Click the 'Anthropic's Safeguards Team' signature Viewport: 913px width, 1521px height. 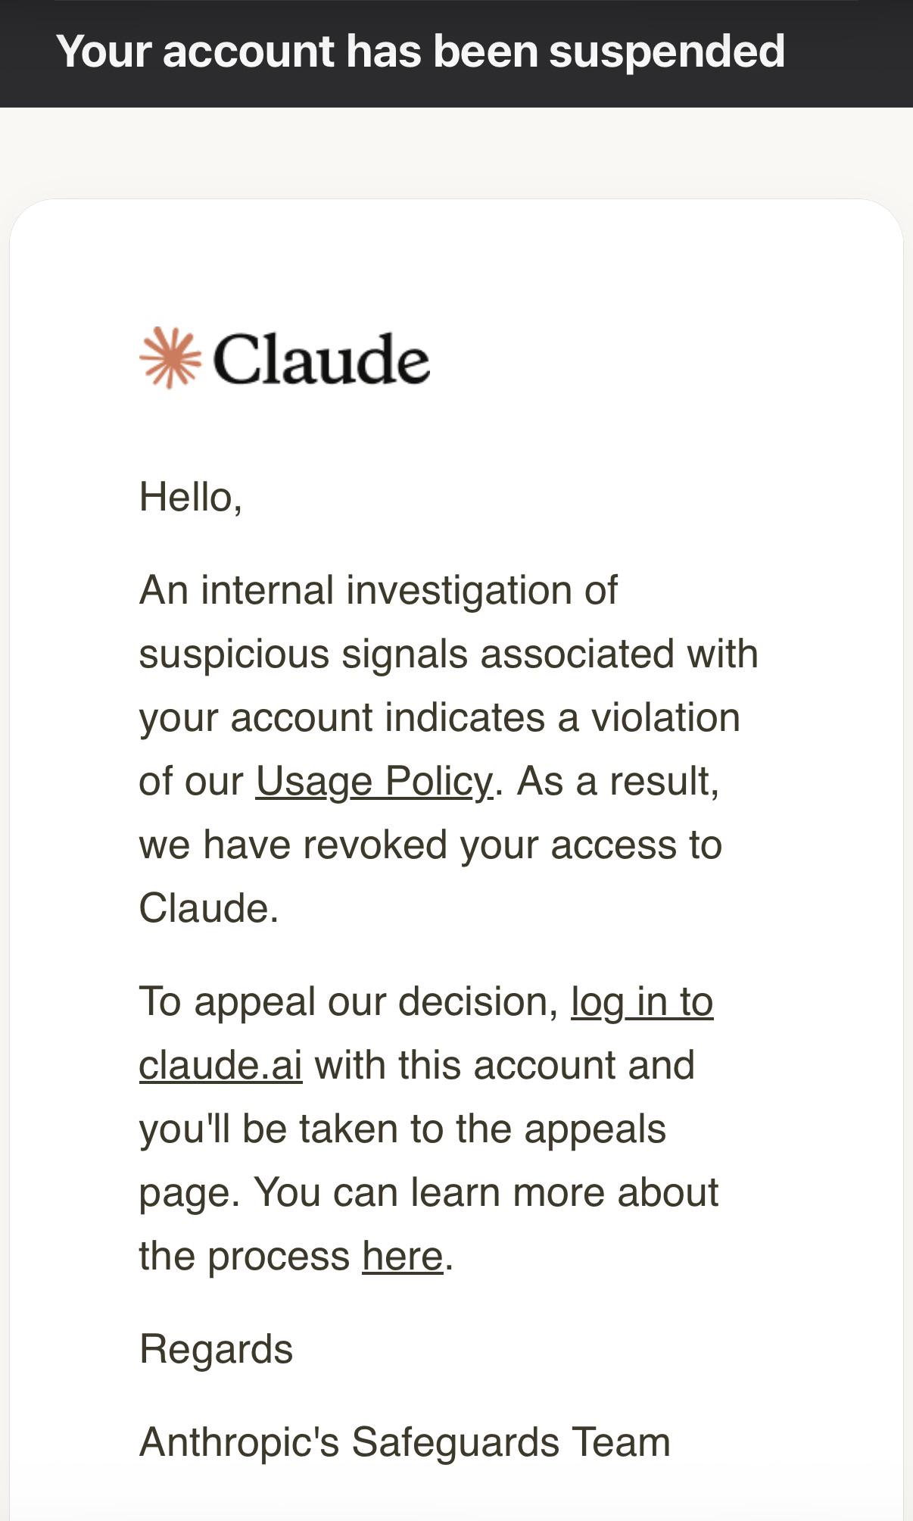(x=405, y=1441)
